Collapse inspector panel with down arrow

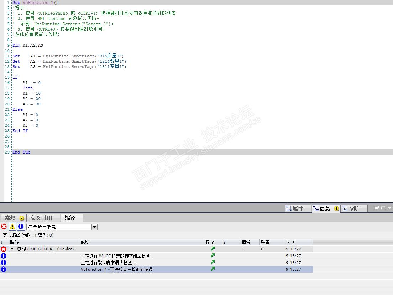tap(389, 208)
